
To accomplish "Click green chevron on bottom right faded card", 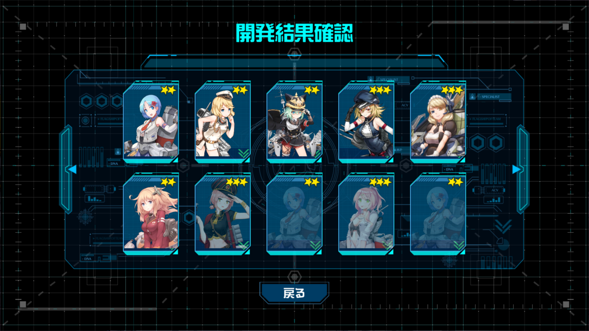I will [x=458, y=245].
